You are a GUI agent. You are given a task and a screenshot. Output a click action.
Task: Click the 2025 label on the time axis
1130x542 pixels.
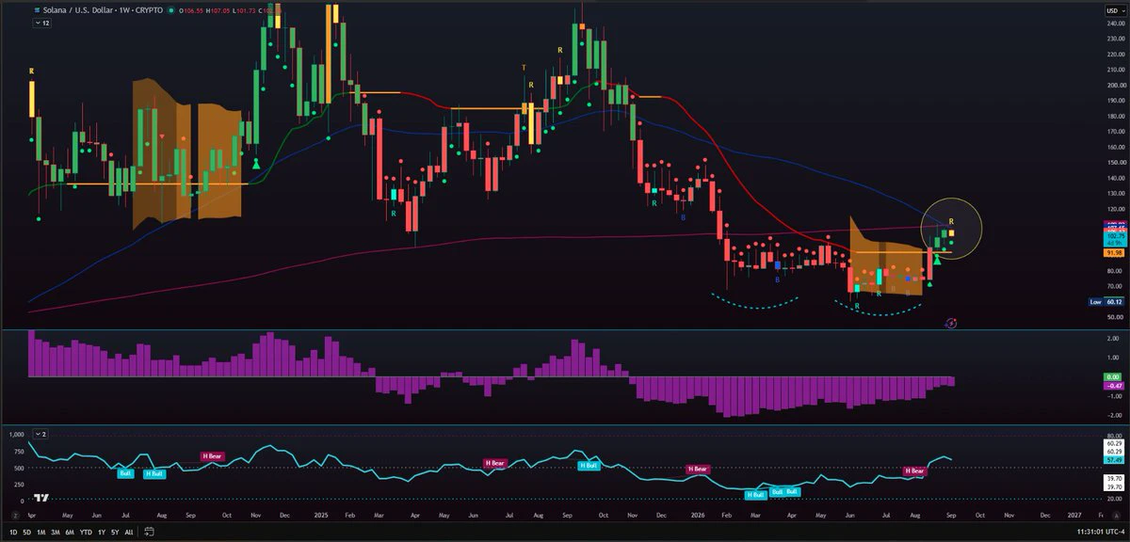pos(320,516)
